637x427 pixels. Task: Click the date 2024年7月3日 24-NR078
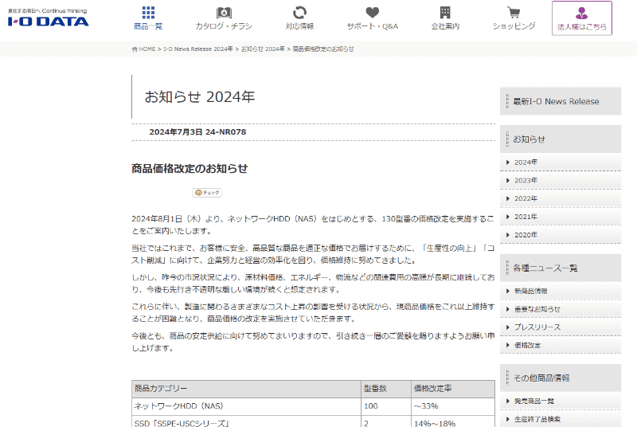tap(197, 132)
